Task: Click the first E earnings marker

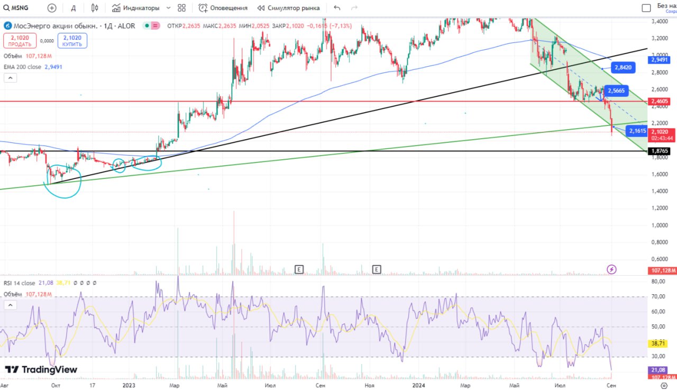Action: [299, 269]
